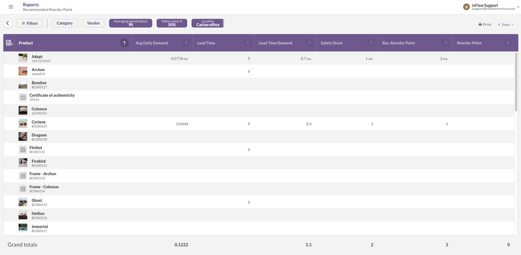Screen dimensions: 521x255
Task: Open the inFlow Support account menu
Action: [x=495, y=7]
